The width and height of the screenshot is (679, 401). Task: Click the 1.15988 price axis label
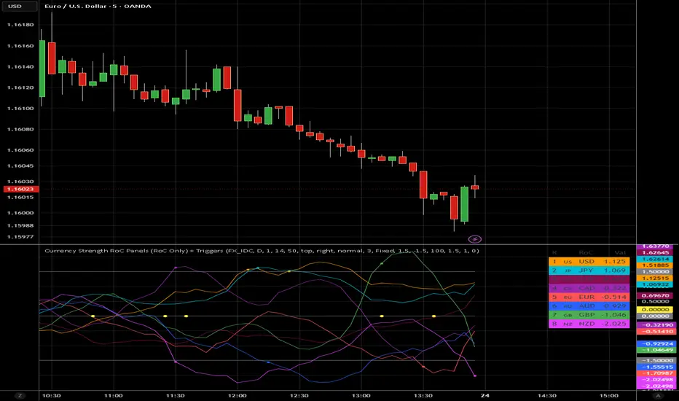point(20,225)
